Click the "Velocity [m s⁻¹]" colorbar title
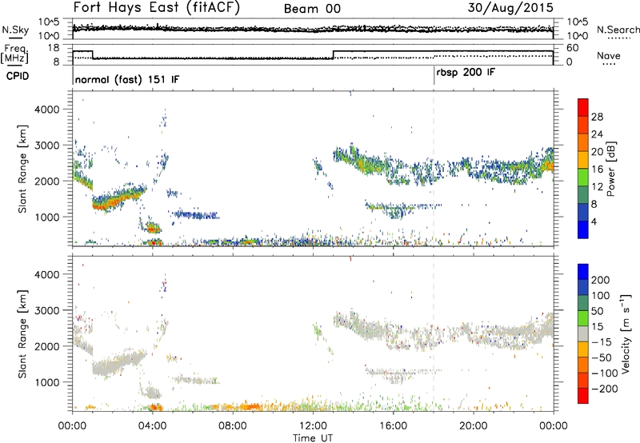 click(626, 333)
